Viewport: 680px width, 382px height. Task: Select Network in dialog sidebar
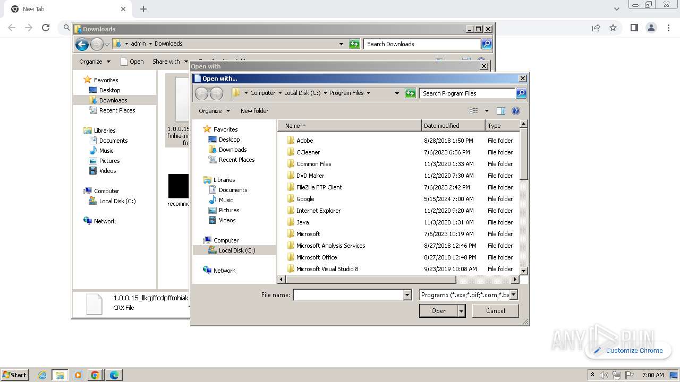224,271
